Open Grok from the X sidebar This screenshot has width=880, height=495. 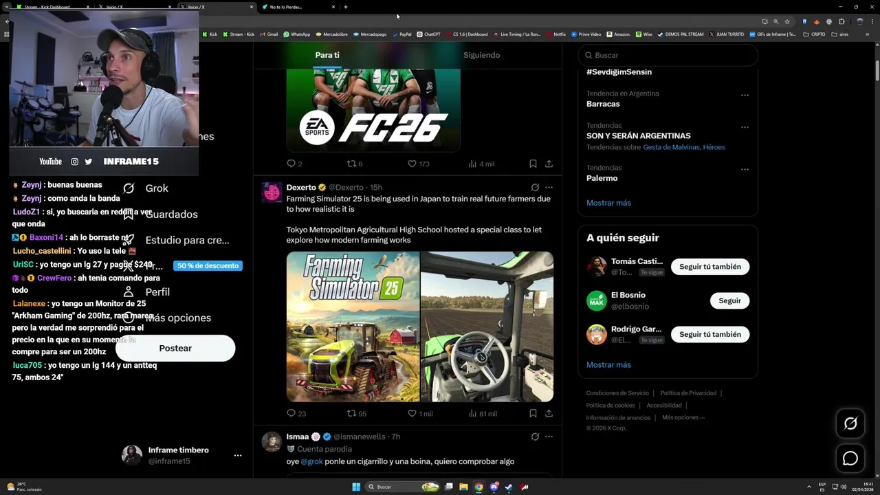click(x=145, y=188)
